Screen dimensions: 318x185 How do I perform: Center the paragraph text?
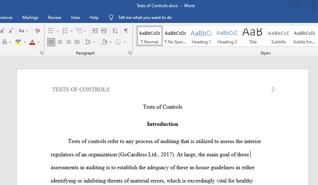[59, 42]
